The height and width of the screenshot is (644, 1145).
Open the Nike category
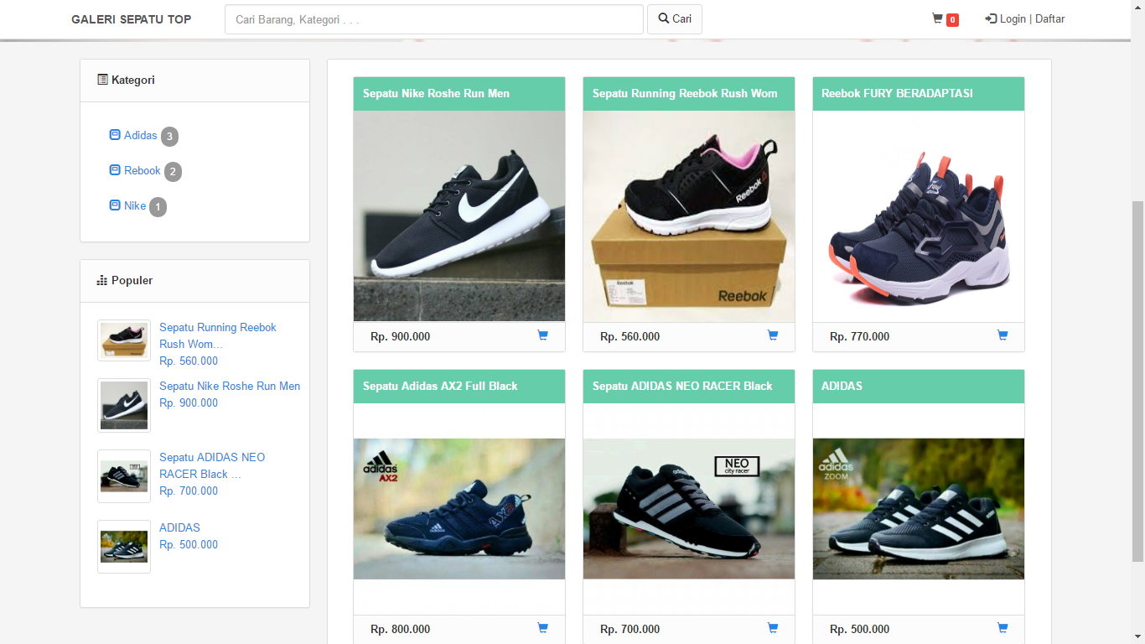pyautogui.click(x=134, y=206)
